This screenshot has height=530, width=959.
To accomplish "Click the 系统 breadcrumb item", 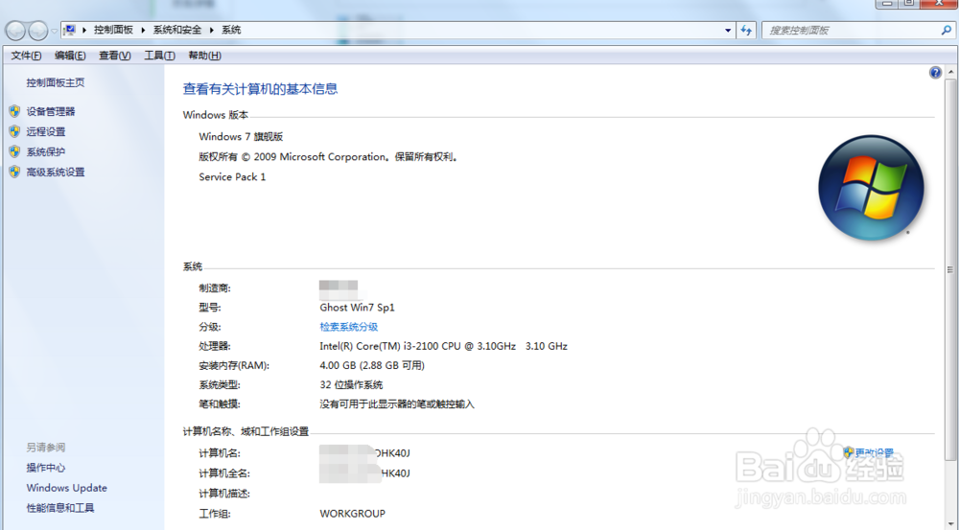I will pos(230,30).
